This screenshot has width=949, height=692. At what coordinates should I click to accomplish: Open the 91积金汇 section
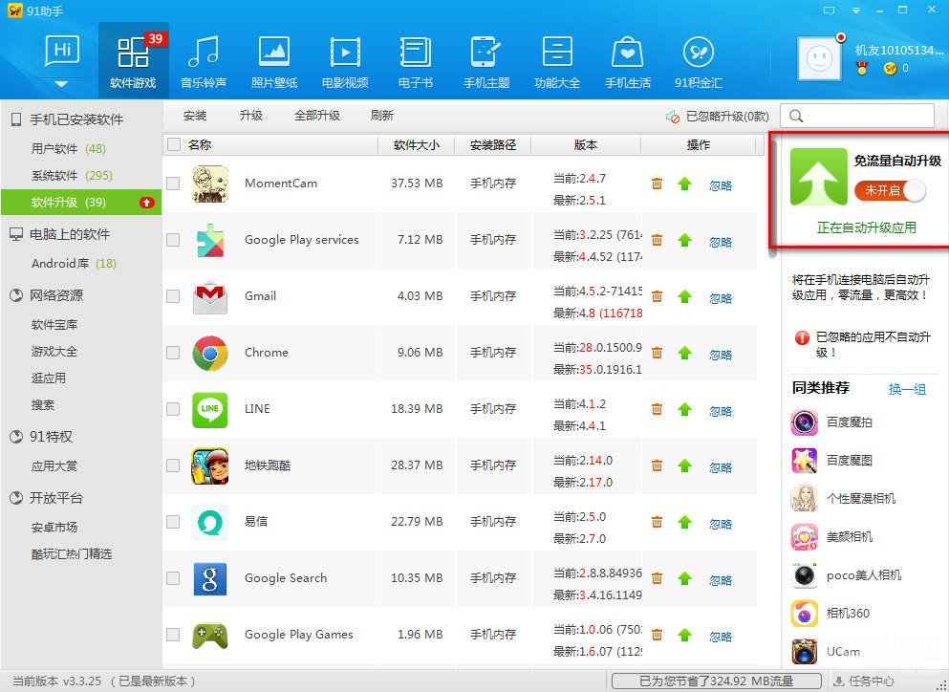click(x=699, y=61)
